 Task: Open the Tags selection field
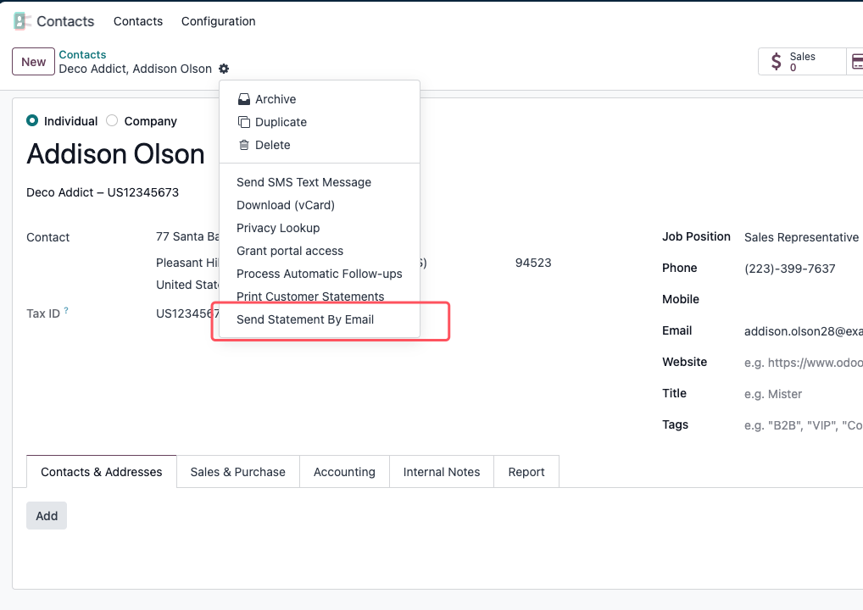point(803,425)
